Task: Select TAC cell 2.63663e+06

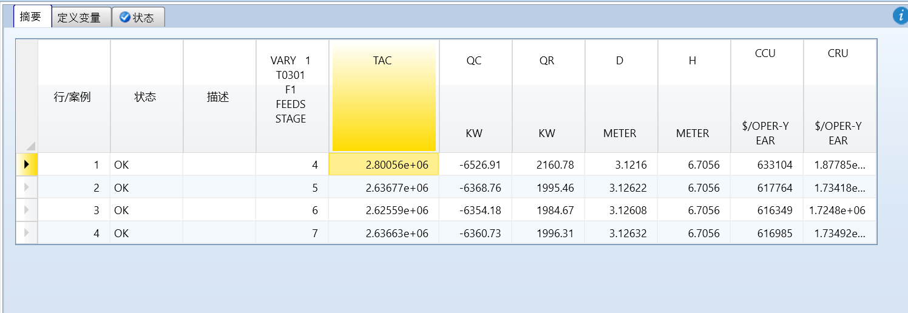Action: pos(384,232)
